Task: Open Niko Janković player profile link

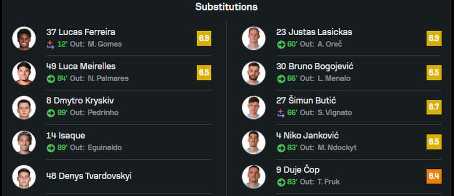Action: (308, 136)
